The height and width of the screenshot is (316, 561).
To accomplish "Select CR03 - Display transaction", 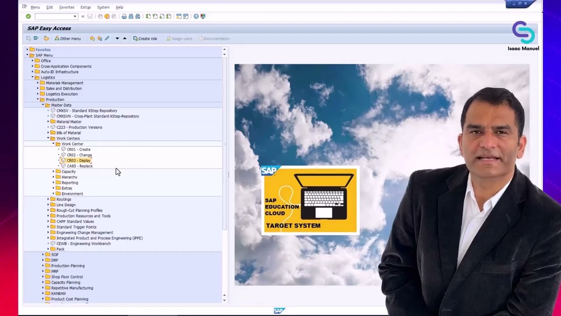I will tap(78, 161).
